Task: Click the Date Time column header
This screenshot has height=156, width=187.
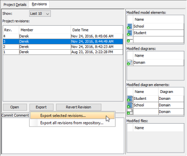Action: tap(97, 30)
